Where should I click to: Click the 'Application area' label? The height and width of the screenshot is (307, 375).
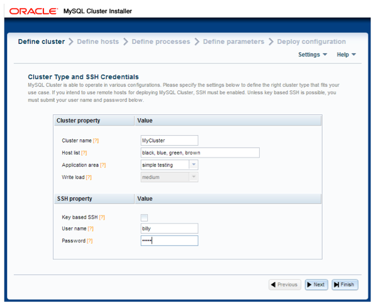(80, 165)
